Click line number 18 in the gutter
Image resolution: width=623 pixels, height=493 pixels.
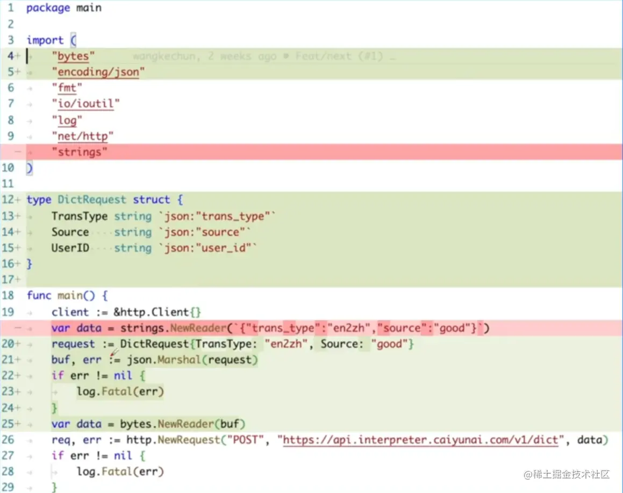coord(8,296)
